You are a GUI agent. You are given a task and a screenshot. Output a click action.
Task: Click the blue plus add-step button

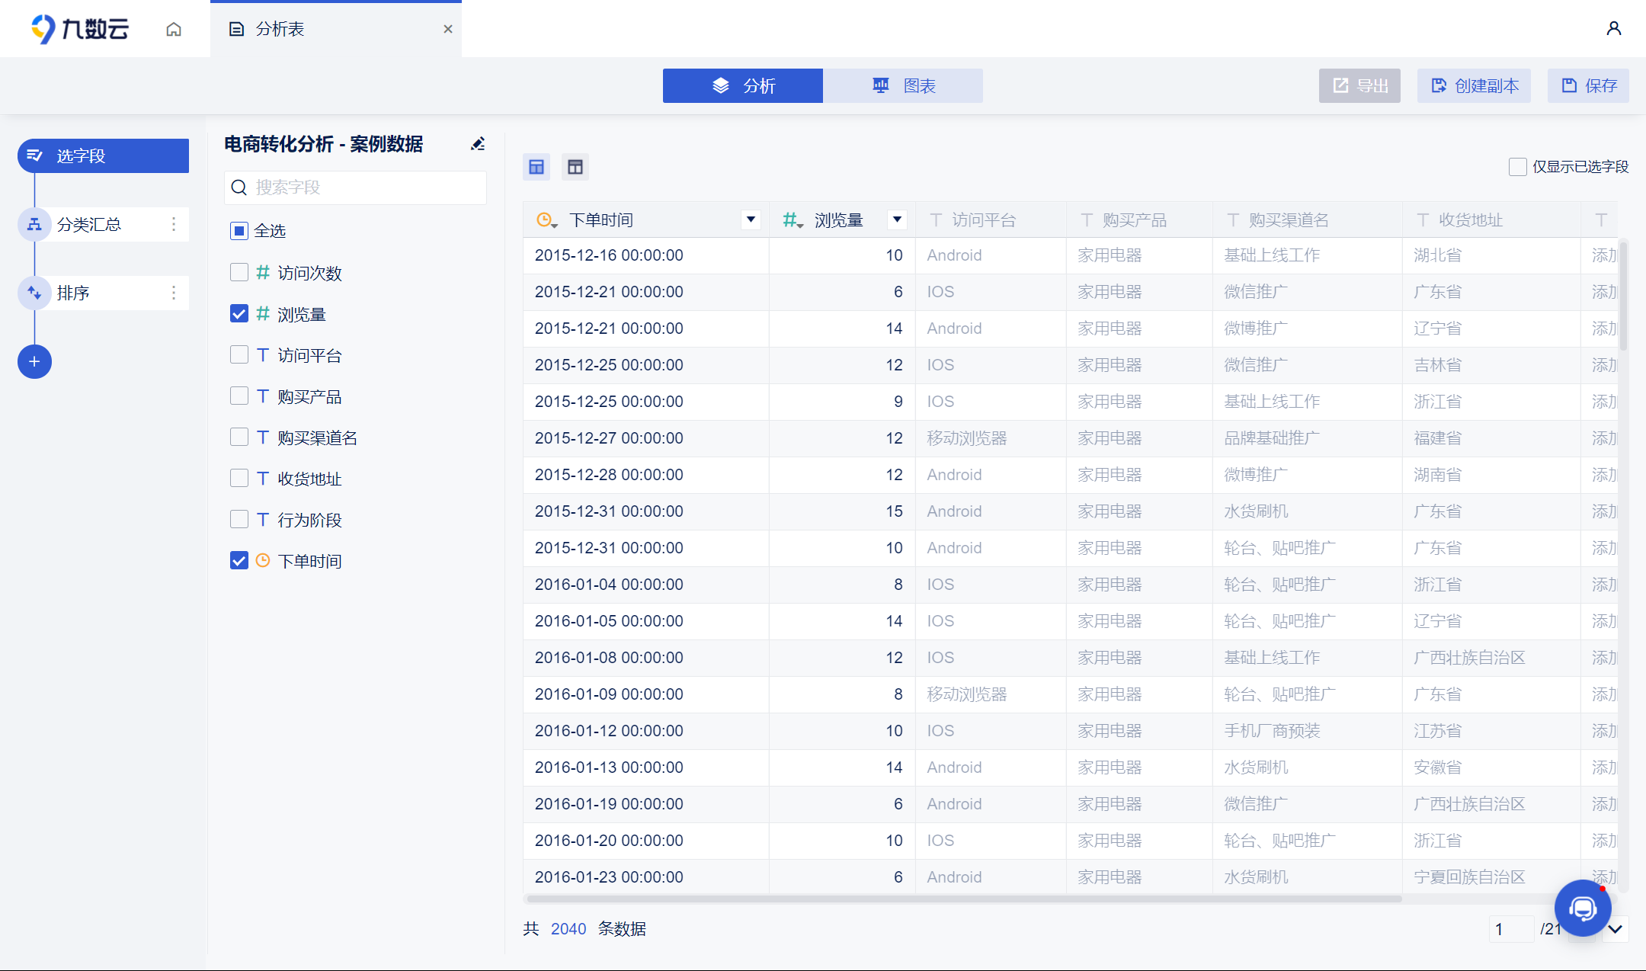(x=34, y=361)
